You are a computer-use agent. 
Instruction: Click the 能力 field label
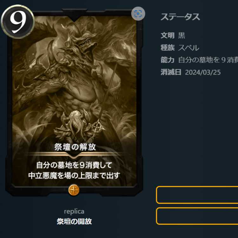pyautogui.click(x=168, y=60)
